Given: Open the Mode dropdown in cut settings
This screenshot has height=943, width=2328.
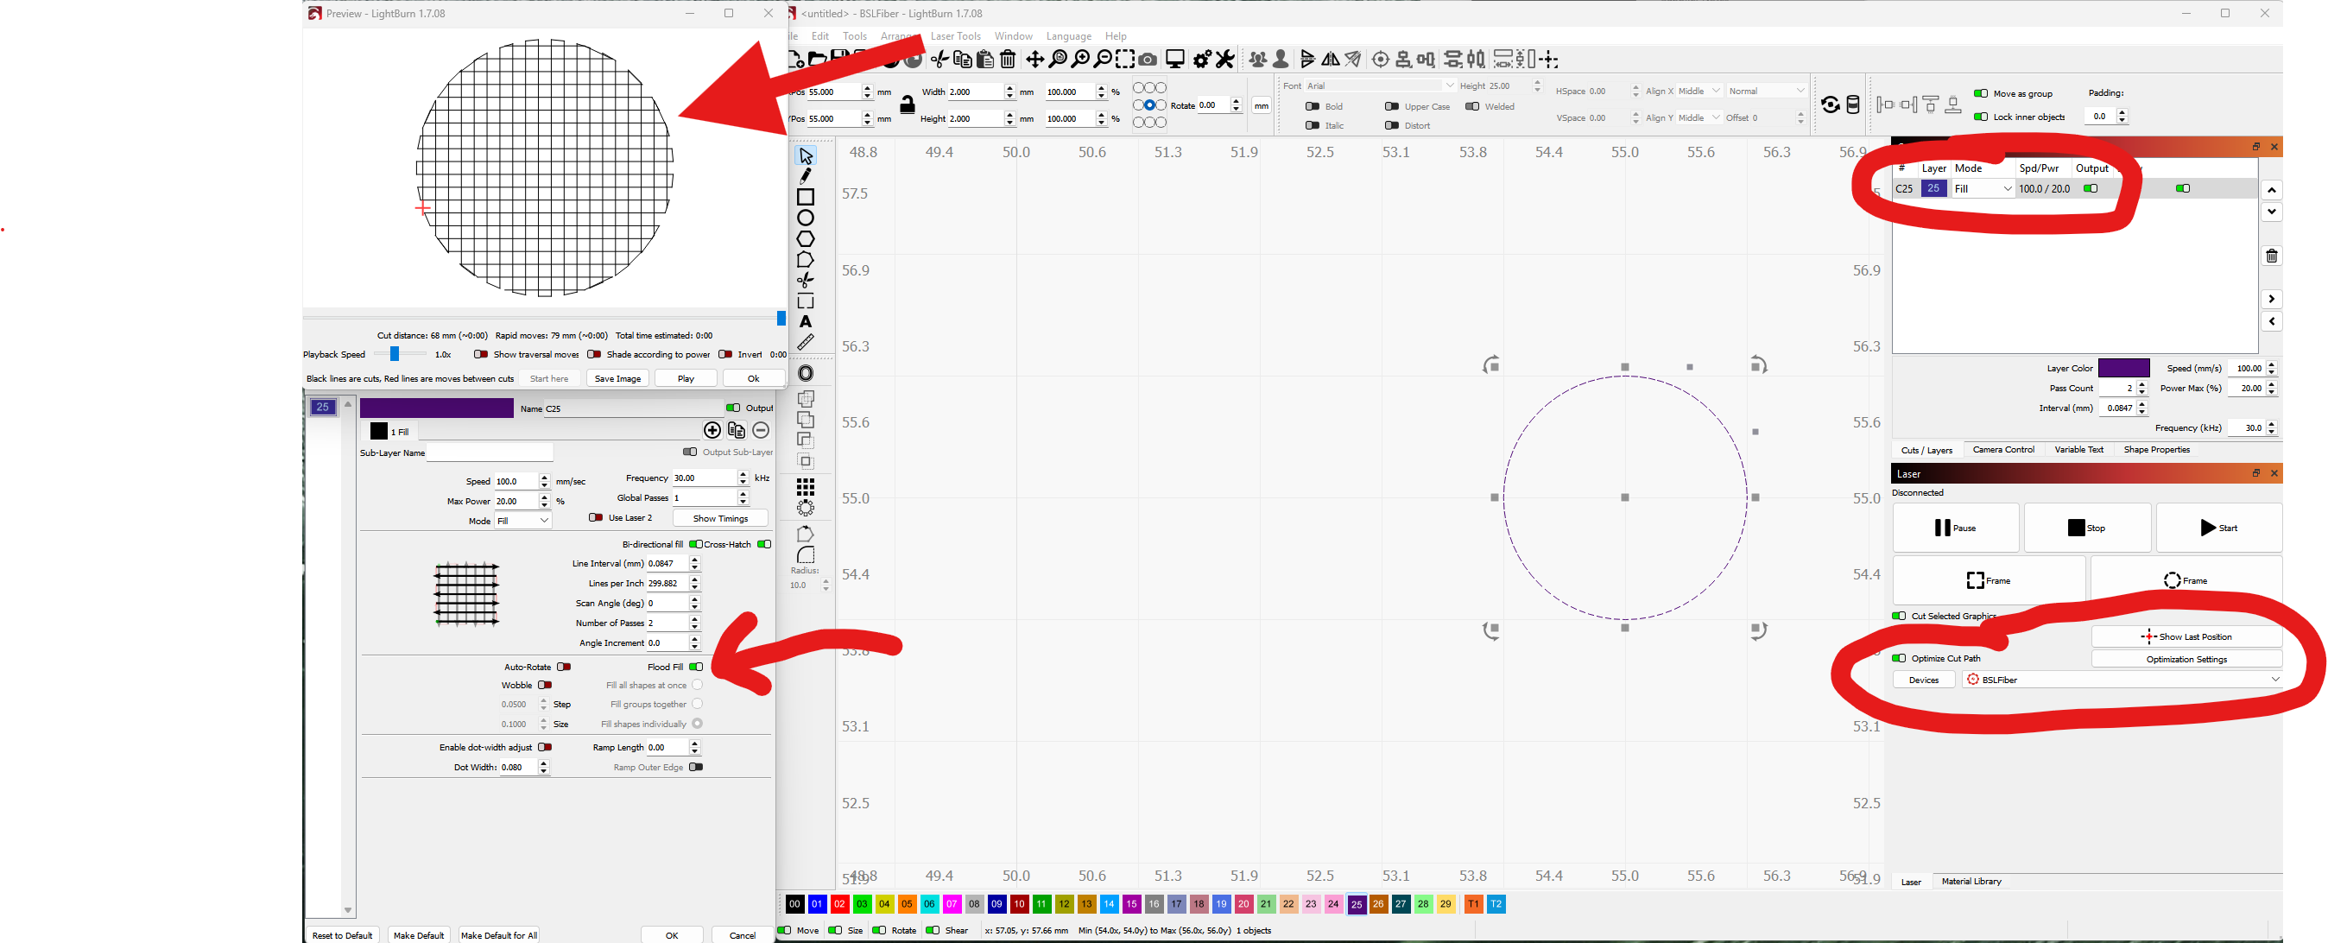Looking at the screenshot, I should (523, 521).
